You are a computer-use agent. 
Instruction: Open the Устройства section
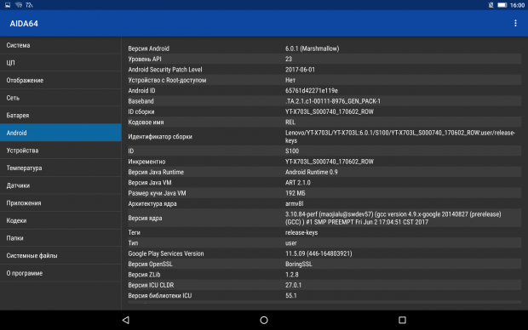coord(60,151)
